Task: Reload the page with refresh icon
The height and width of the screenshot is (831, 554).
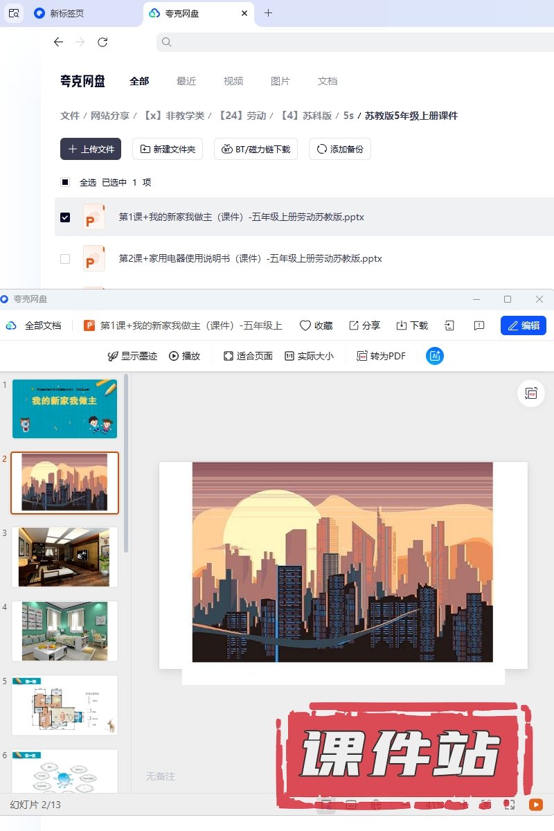Action: tap(102, 42)
